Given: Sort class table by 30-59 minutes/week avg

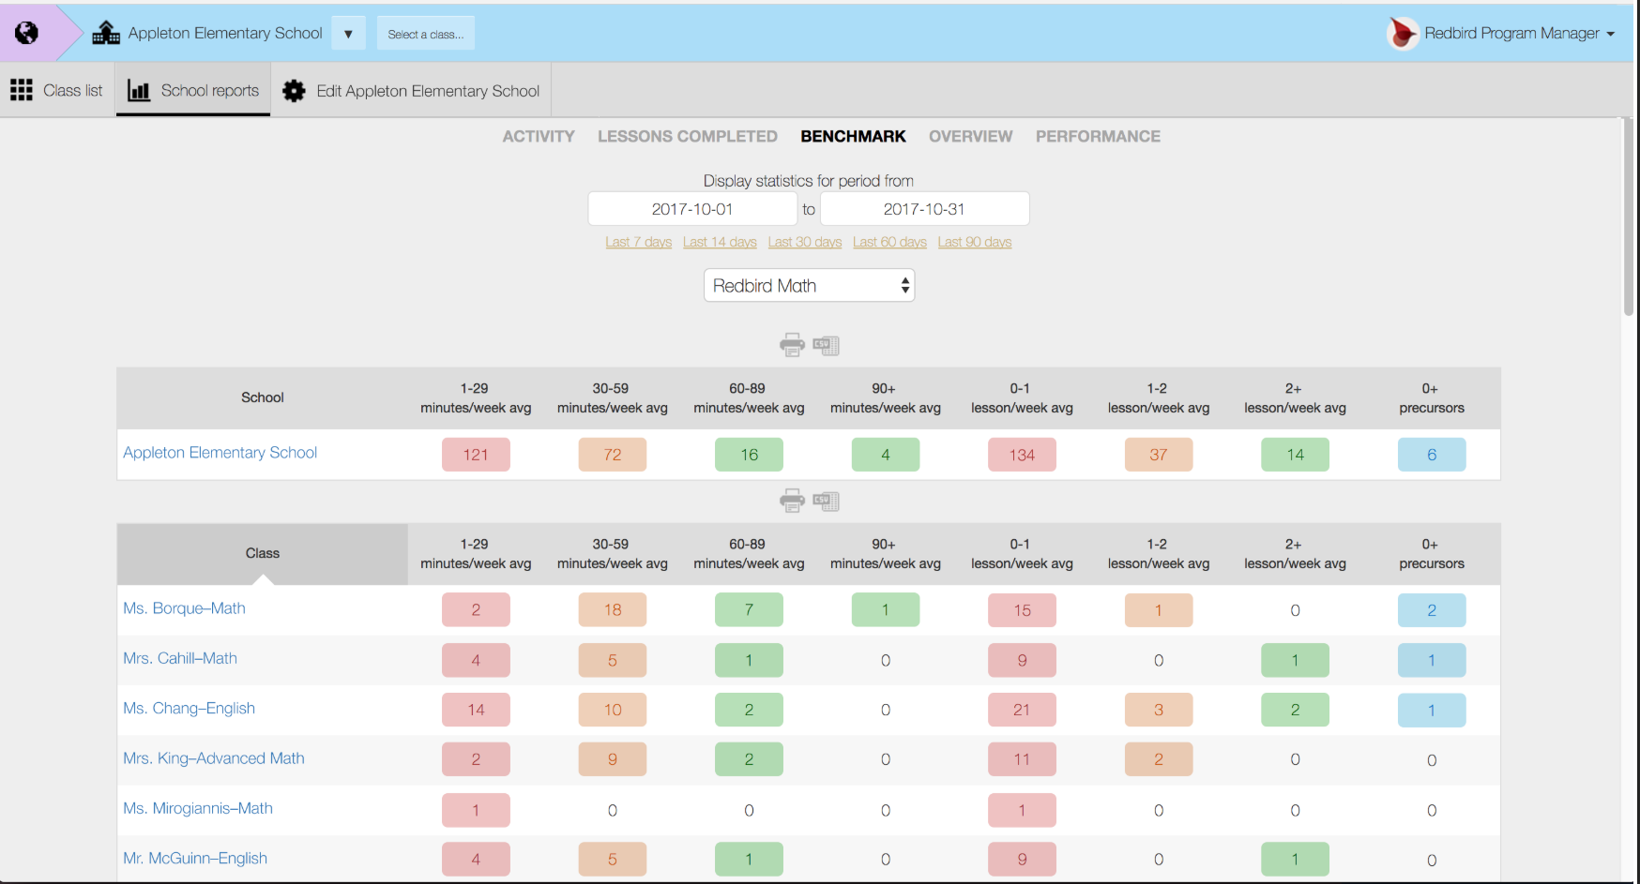Looking at the screenshot, I should tap(613, 554).
